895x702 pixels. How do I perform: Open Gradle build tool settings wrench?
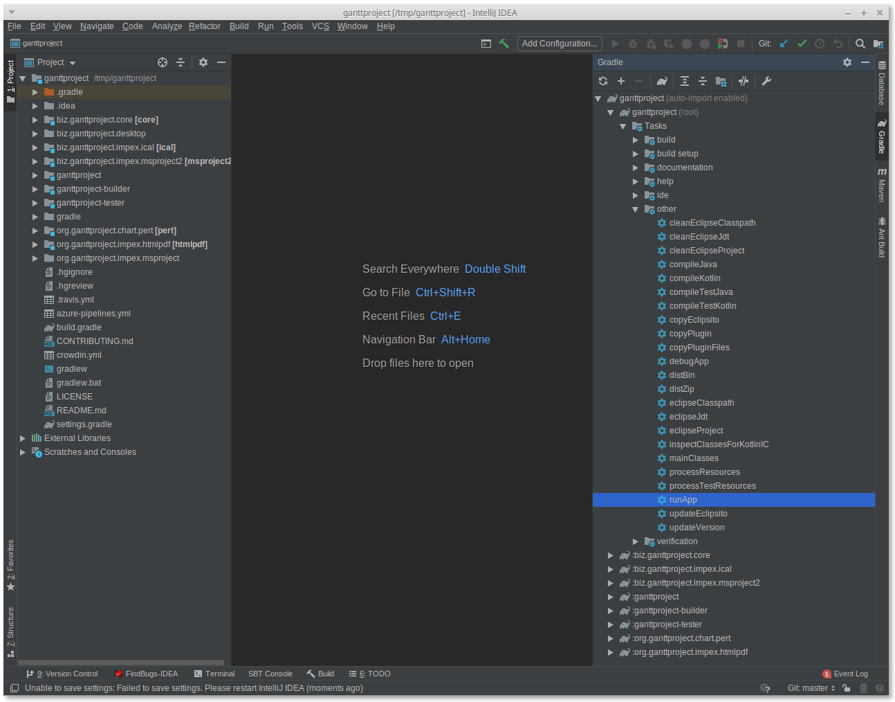click(766, 81)
